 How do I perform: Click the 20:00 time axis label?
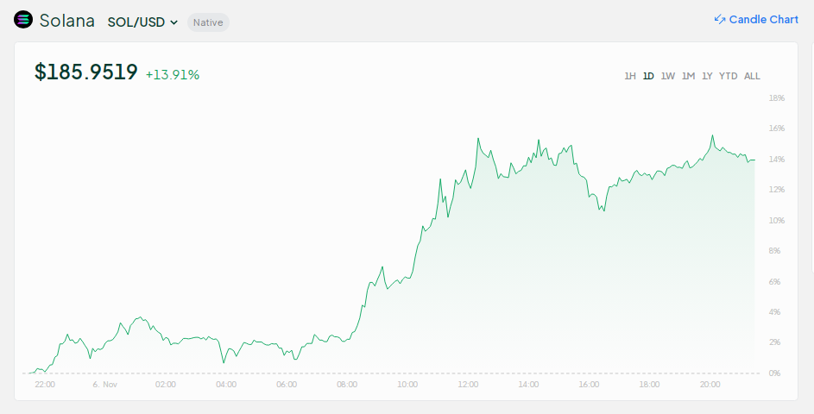[x=710, y=385]
